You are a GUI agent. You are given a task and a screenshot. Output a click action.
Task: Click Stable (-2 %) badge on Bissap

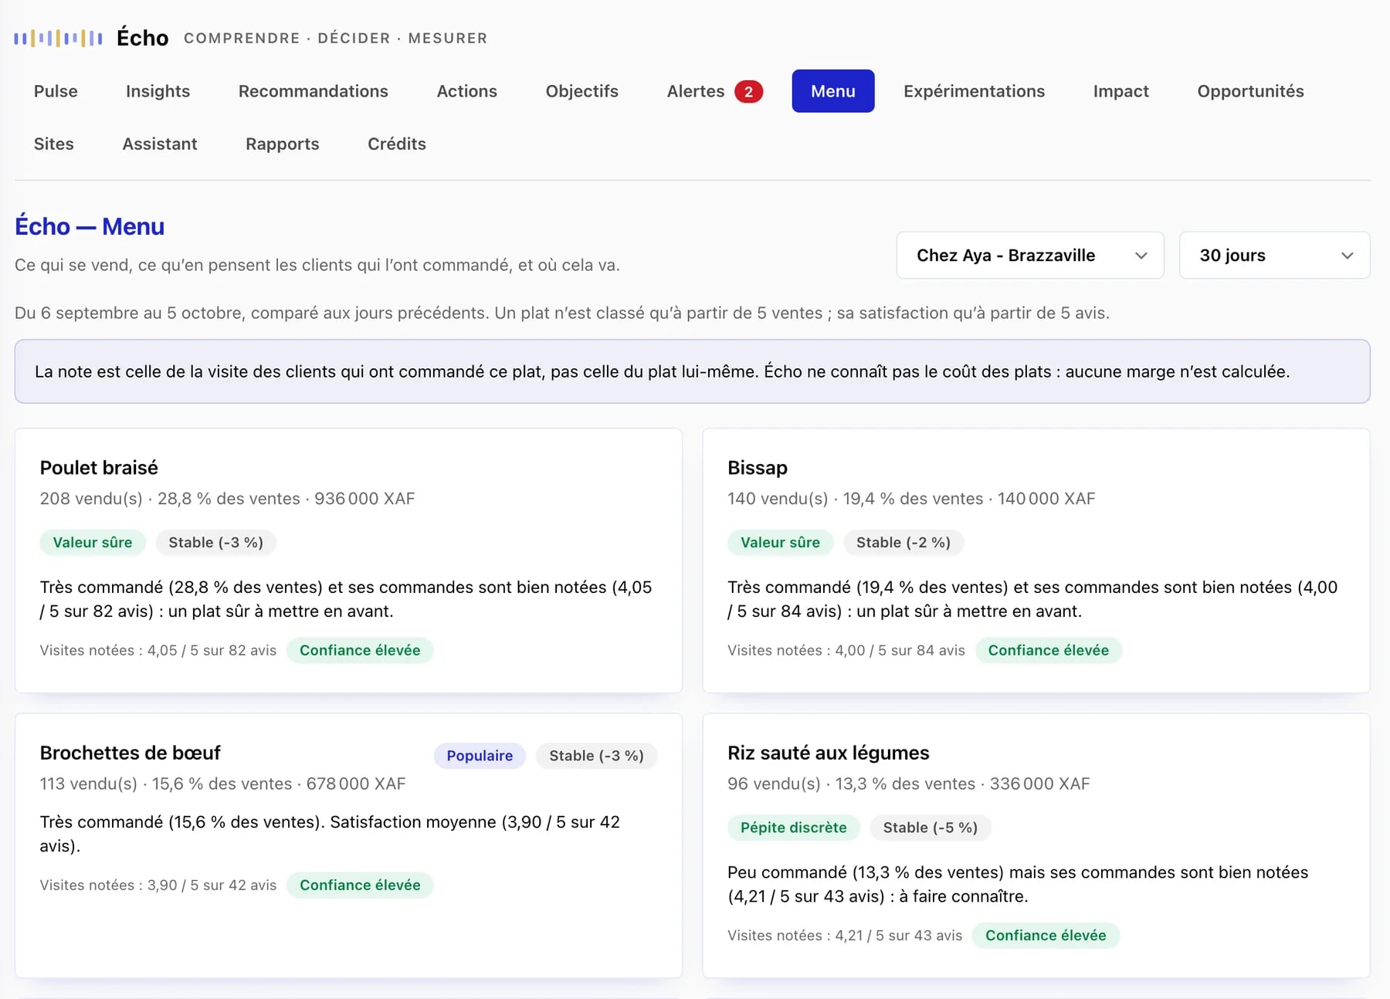tap(903, 543)
